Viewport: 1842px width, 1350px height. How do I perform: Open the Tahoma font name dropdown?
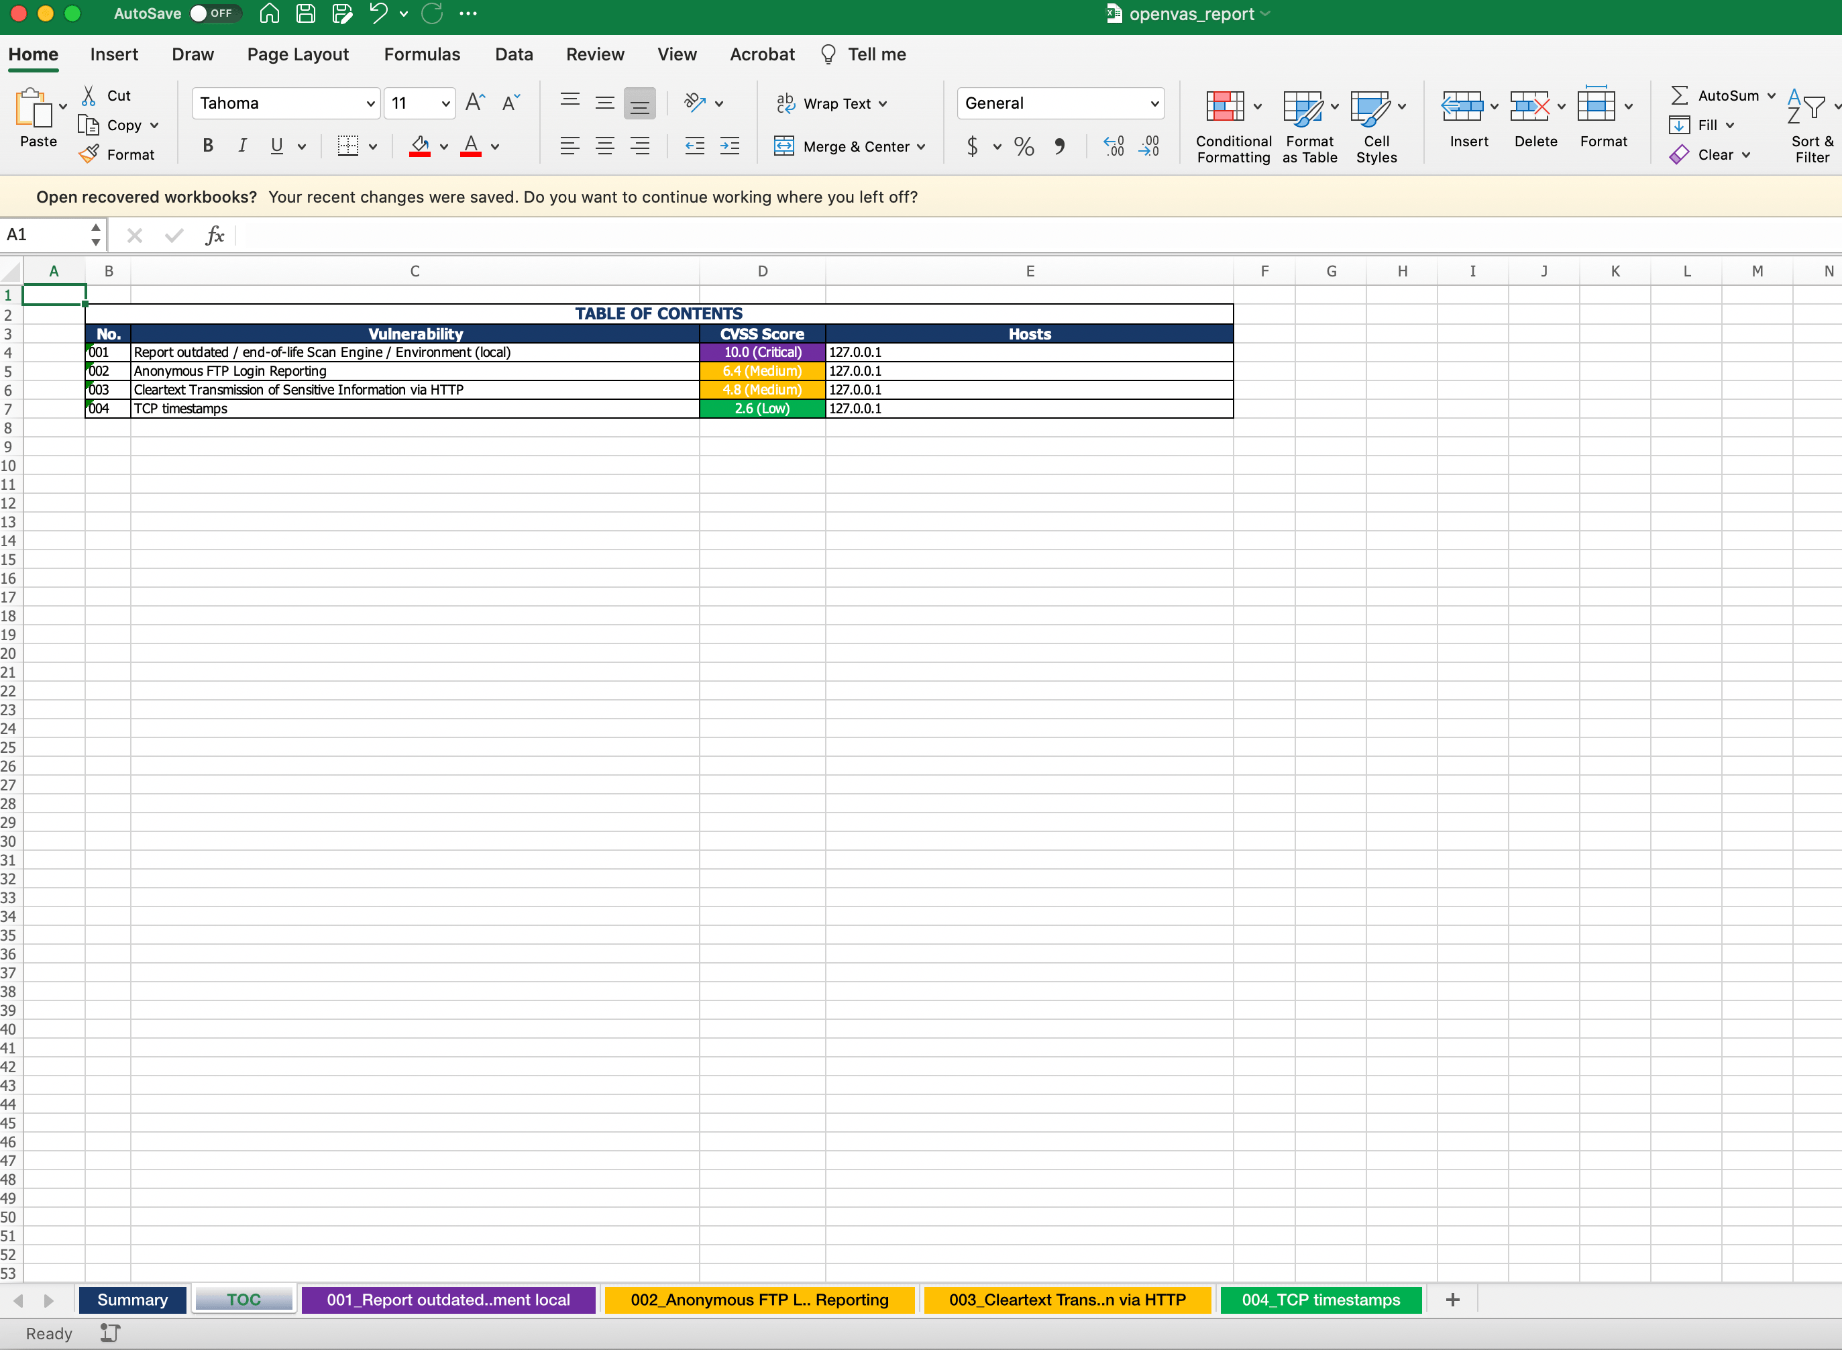coord(370,104)
